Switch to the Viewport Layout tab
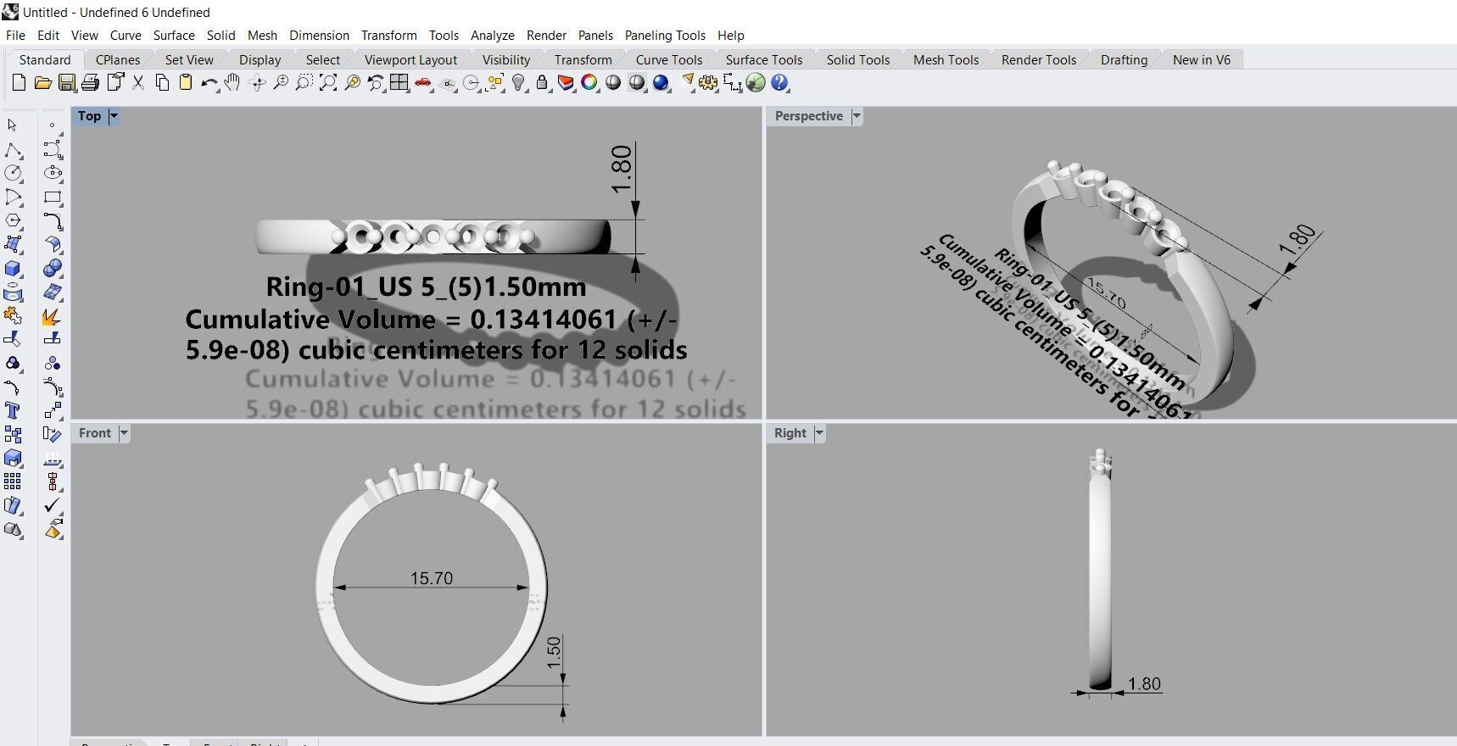Image resolution: width=1457 pixels, height=746 pixels. tap(410, 59)
